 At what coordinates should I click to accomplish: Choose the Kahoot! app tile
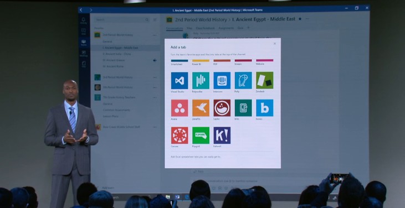pyautogui.click(x=222, y=136)
